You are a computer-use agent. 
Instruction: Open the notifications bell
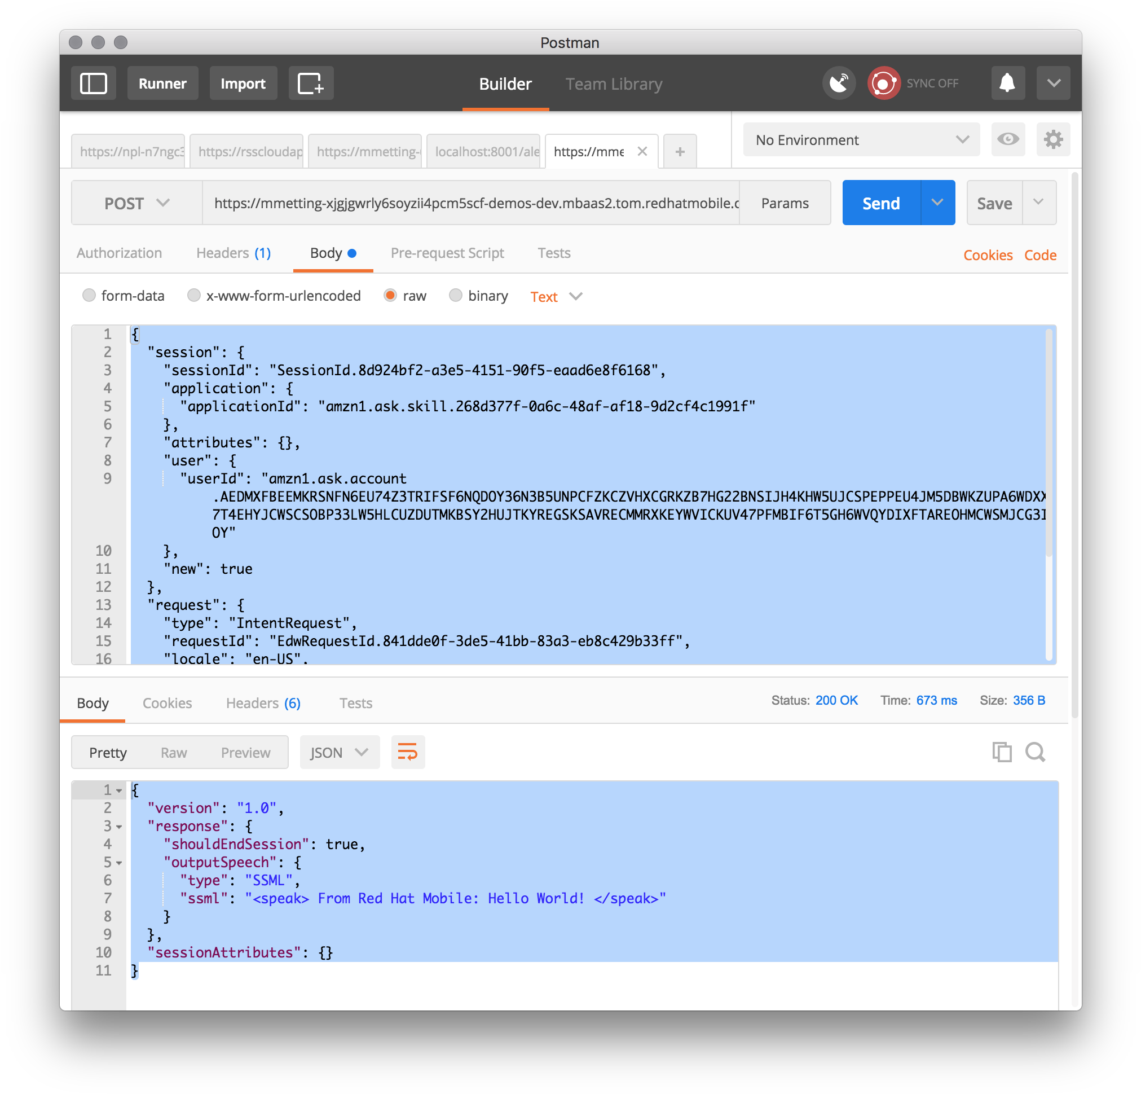coord(1007,84)
